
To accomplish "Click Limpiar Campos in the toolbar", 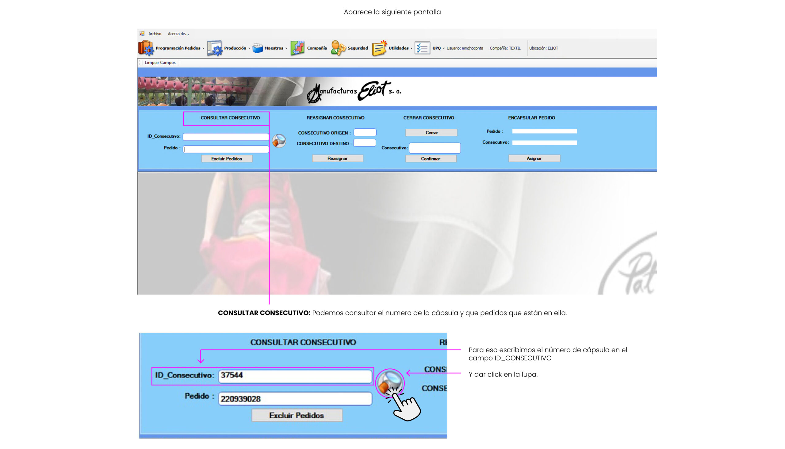I will point(160,62).
